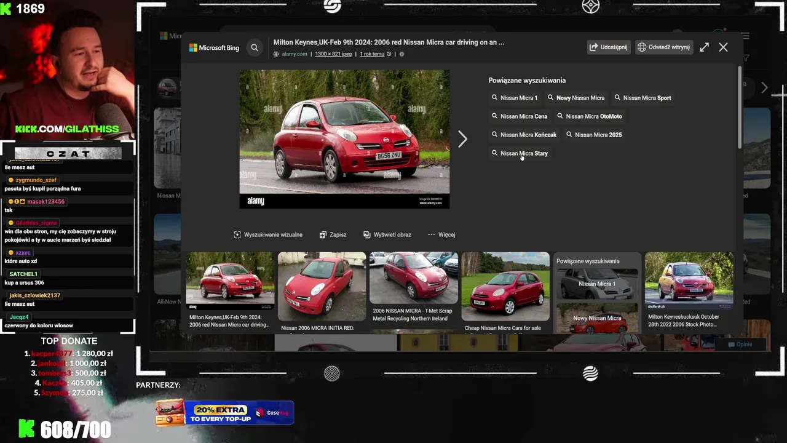Click chat message 'kup a ursus 306'
787x443 pixels.
(24, 283)
